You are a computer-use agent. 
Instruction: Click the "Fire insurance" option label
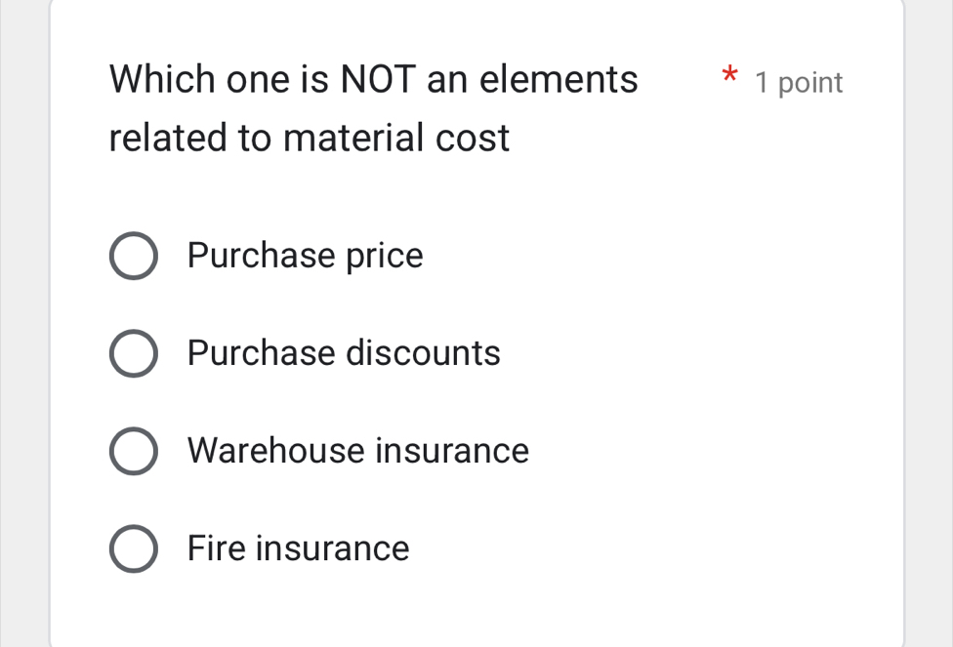(x=298, y=548)
